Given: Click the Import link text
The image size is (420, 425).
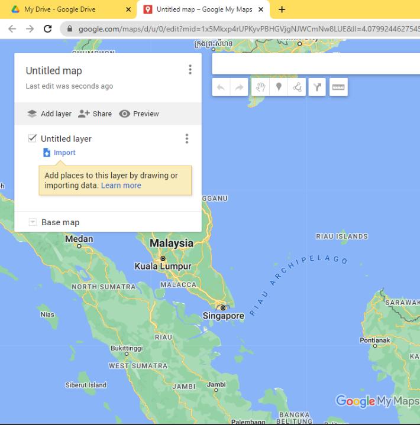Looking at the screenshot, I should click(64, 153).
